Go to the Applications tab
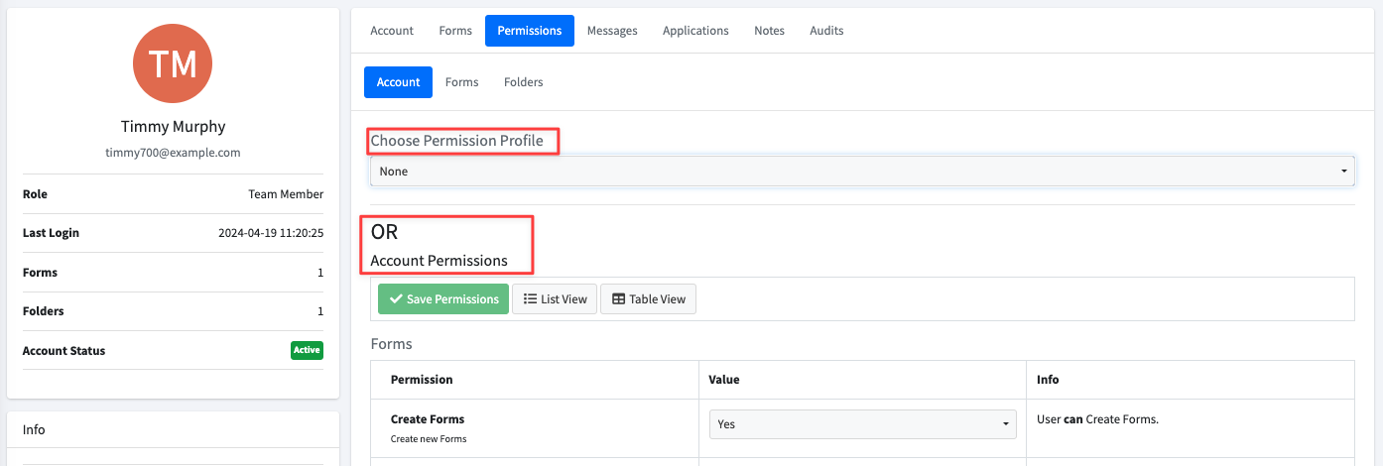The height and width of the screenshot is (466, 1383). tap(695, 31)
